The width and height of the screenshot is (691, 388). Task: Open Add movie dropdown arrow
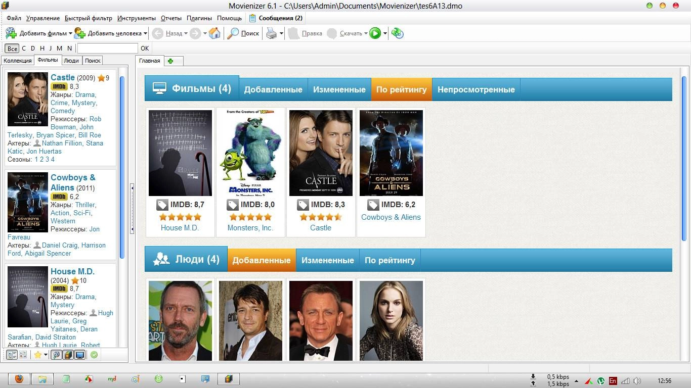coord(70,33)
